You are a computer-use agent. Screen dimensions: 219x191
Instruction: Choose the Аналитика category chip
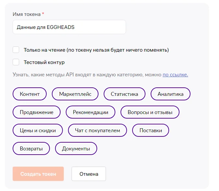pyautogui.click(x=170, y=94)
